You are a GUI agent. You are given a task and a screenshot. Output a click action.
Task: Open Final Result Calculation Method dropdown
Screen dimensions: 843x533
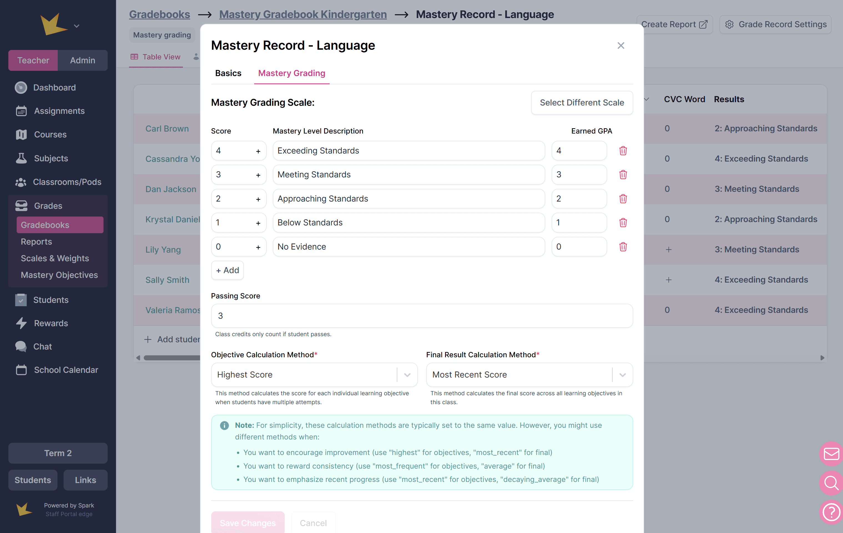(x=622, y=375)
